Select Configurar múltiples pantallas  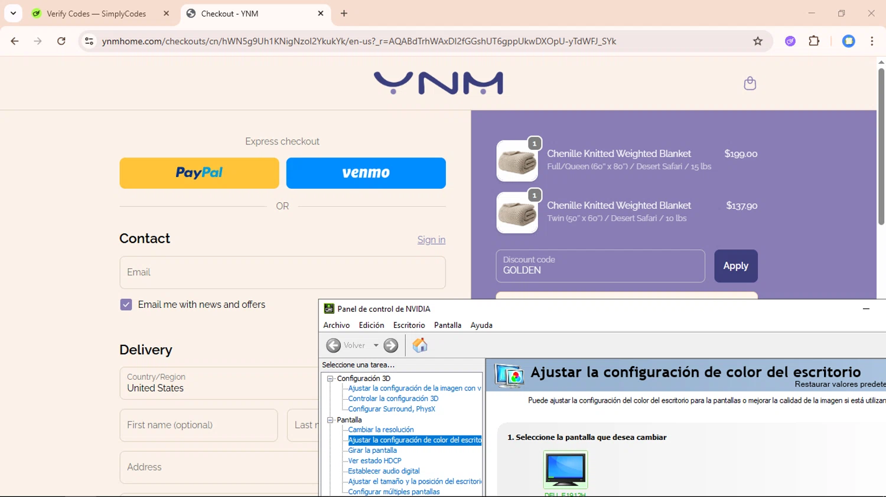(394, 492)
